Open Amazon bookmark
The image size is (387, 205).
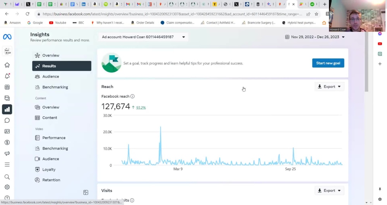[x=12, y=23]
